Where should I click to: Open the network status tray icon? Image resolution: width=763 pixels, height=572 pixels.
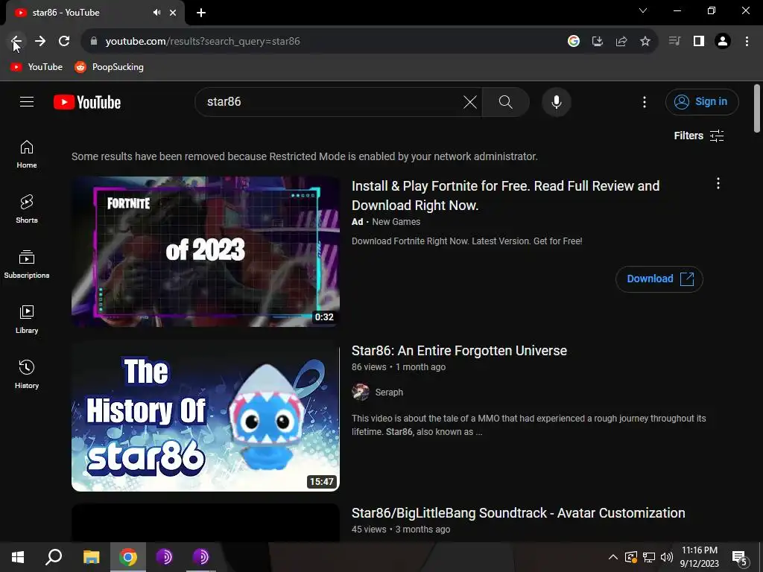[649, 557]
